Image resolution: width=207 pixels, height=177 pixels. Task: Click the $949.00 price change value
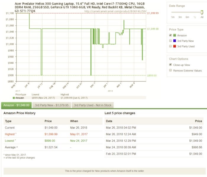pyautogui.click(x=197, y=134)
